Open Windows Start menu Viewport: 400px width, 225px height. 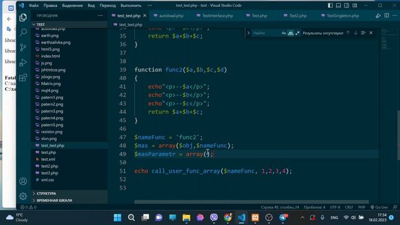pos(117,217)
